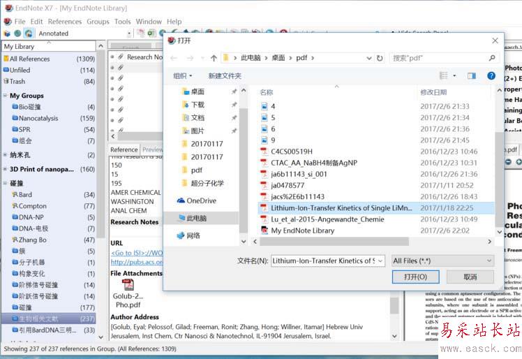522x359 pixels.
Task: Open the All Files (*.*) file type dropdown
Action: (x=442, y=261)
